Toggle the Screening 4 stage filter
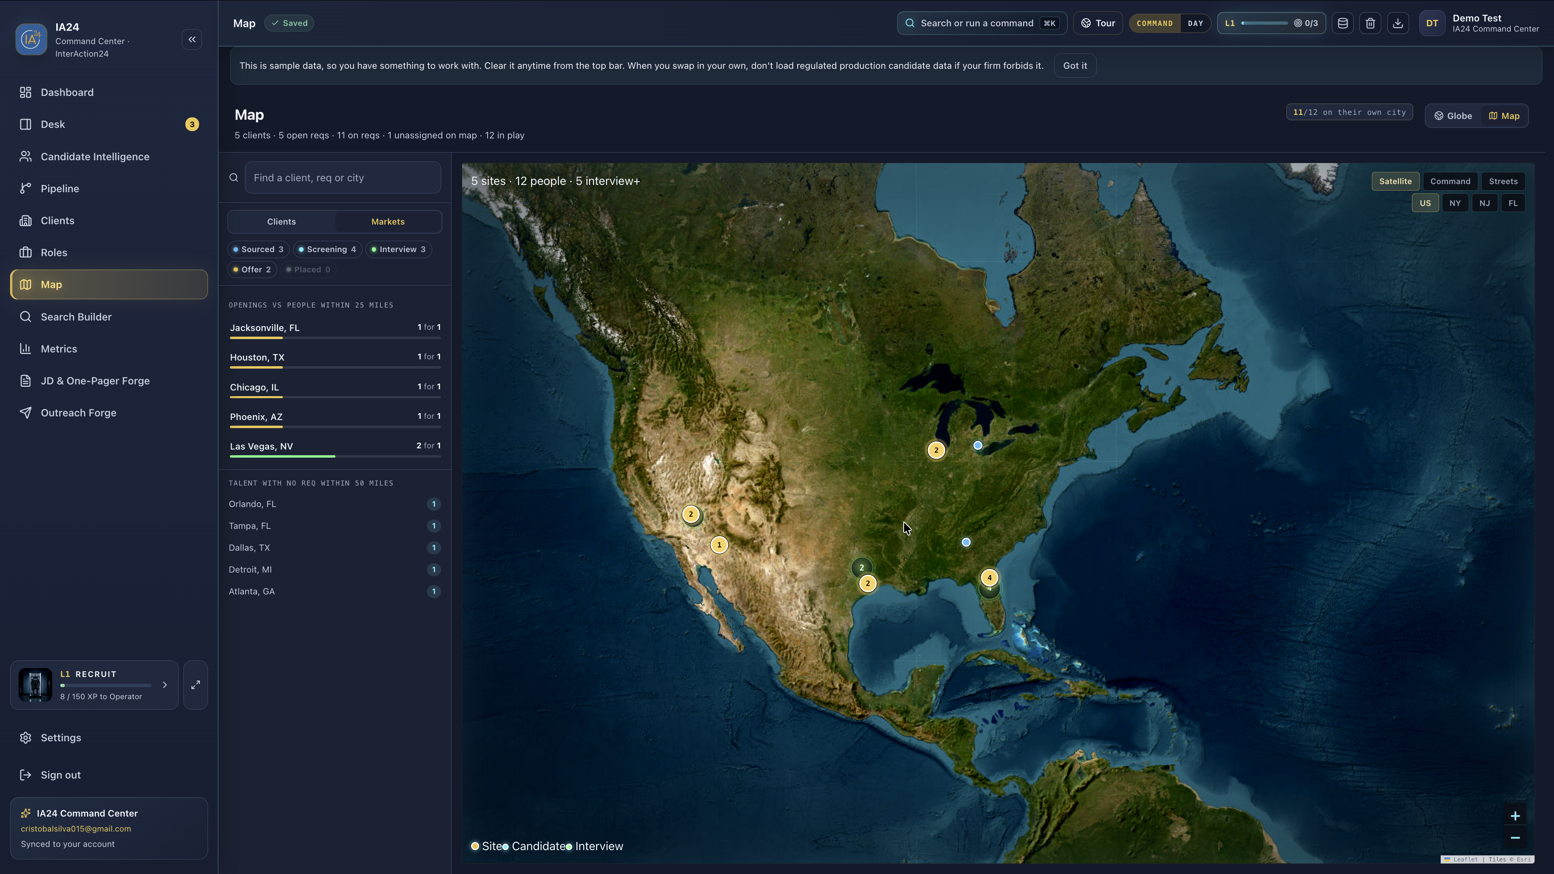 click(x=327, y=249)
